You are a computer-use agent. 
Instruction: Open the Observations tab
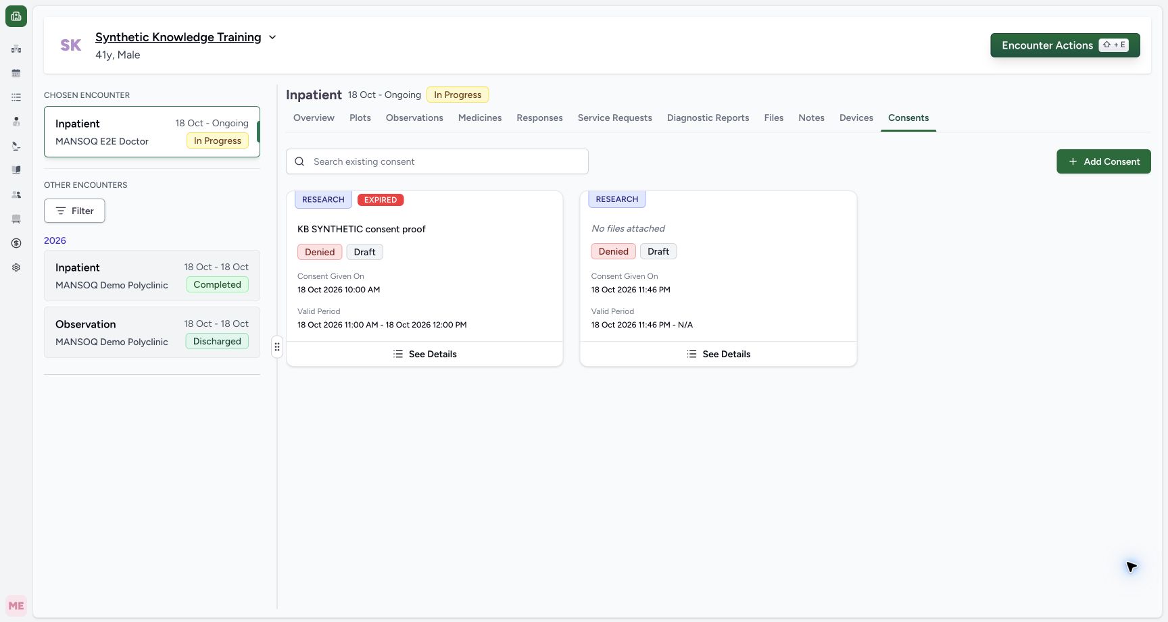coord(414,118)
